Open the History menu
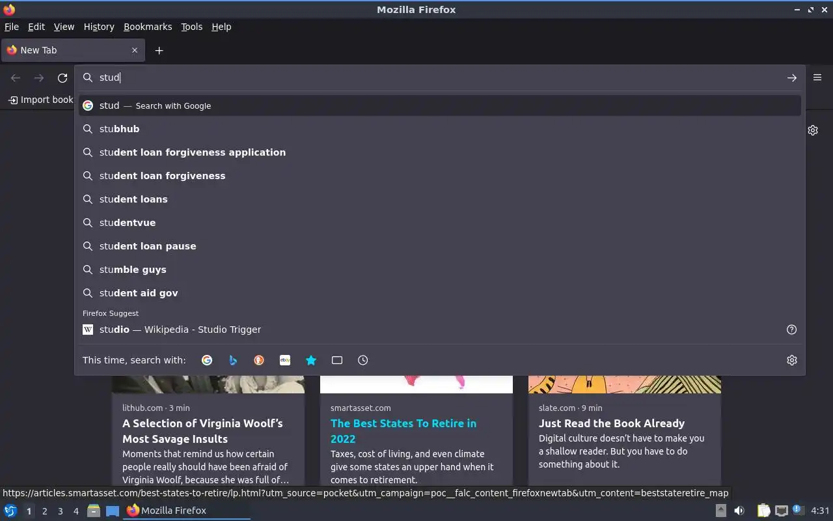 click(99, 27)
